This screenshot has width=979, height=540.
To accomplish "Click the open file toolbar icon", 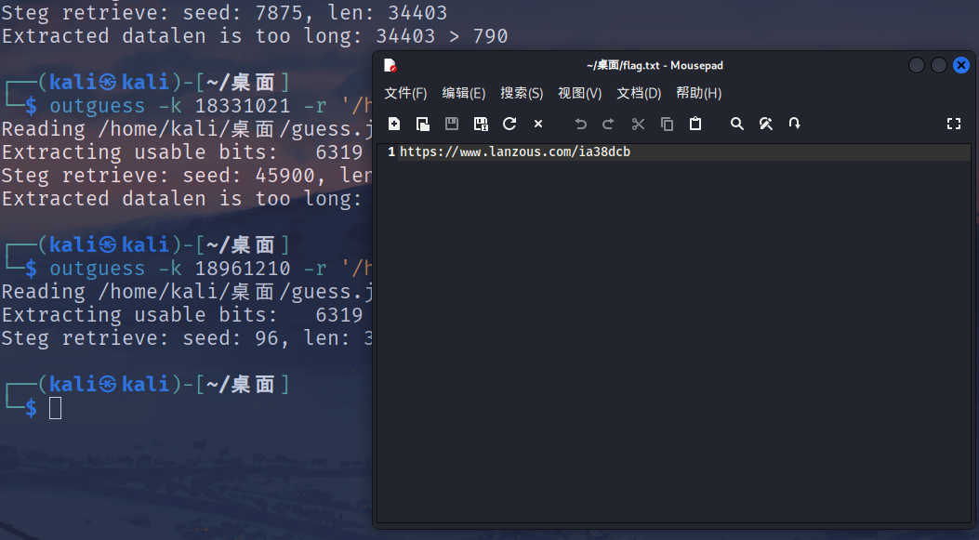I will [423, 124].
